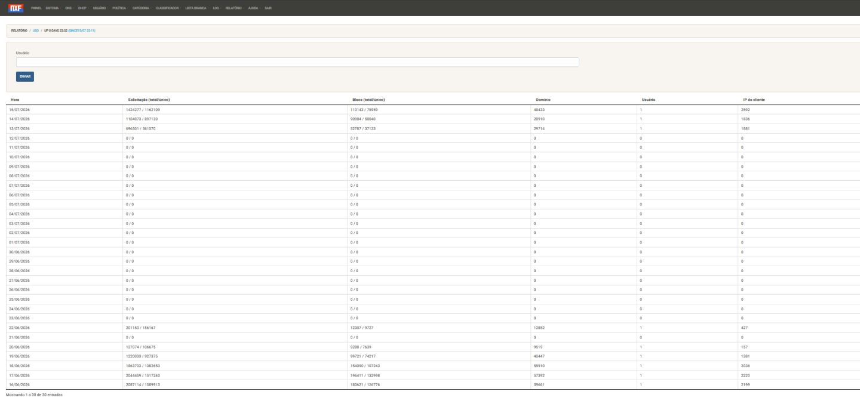This screenshot has width=860, height=419.
Task: Sort by Domínio column header
Action: point(543,100)
